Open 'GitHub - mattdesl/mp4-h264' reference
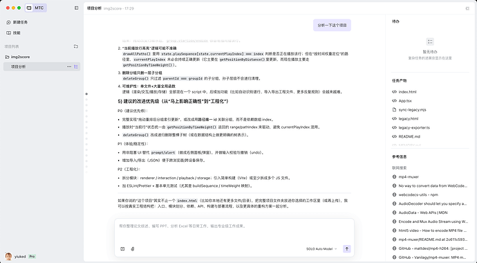 tap(433, 248)
